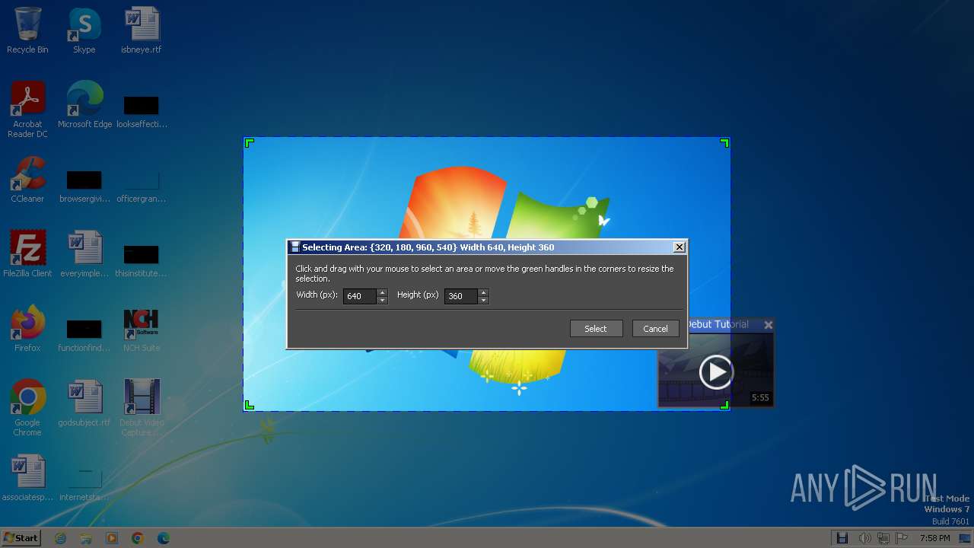The height and width of the screenshot is (548, 974).
Task: Open the officergran... desktop file
Action: point(142,186)
